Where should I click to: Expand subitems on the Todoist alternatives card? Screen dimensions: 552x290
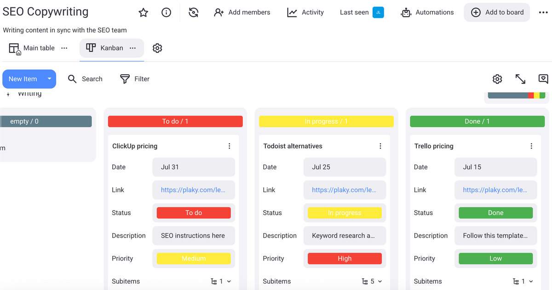pos(379,281)
